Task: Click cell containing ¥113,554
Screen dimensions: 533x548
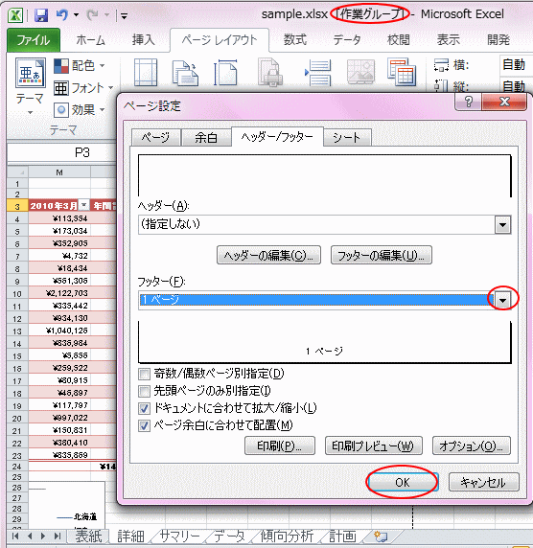Action: [59, 218]
